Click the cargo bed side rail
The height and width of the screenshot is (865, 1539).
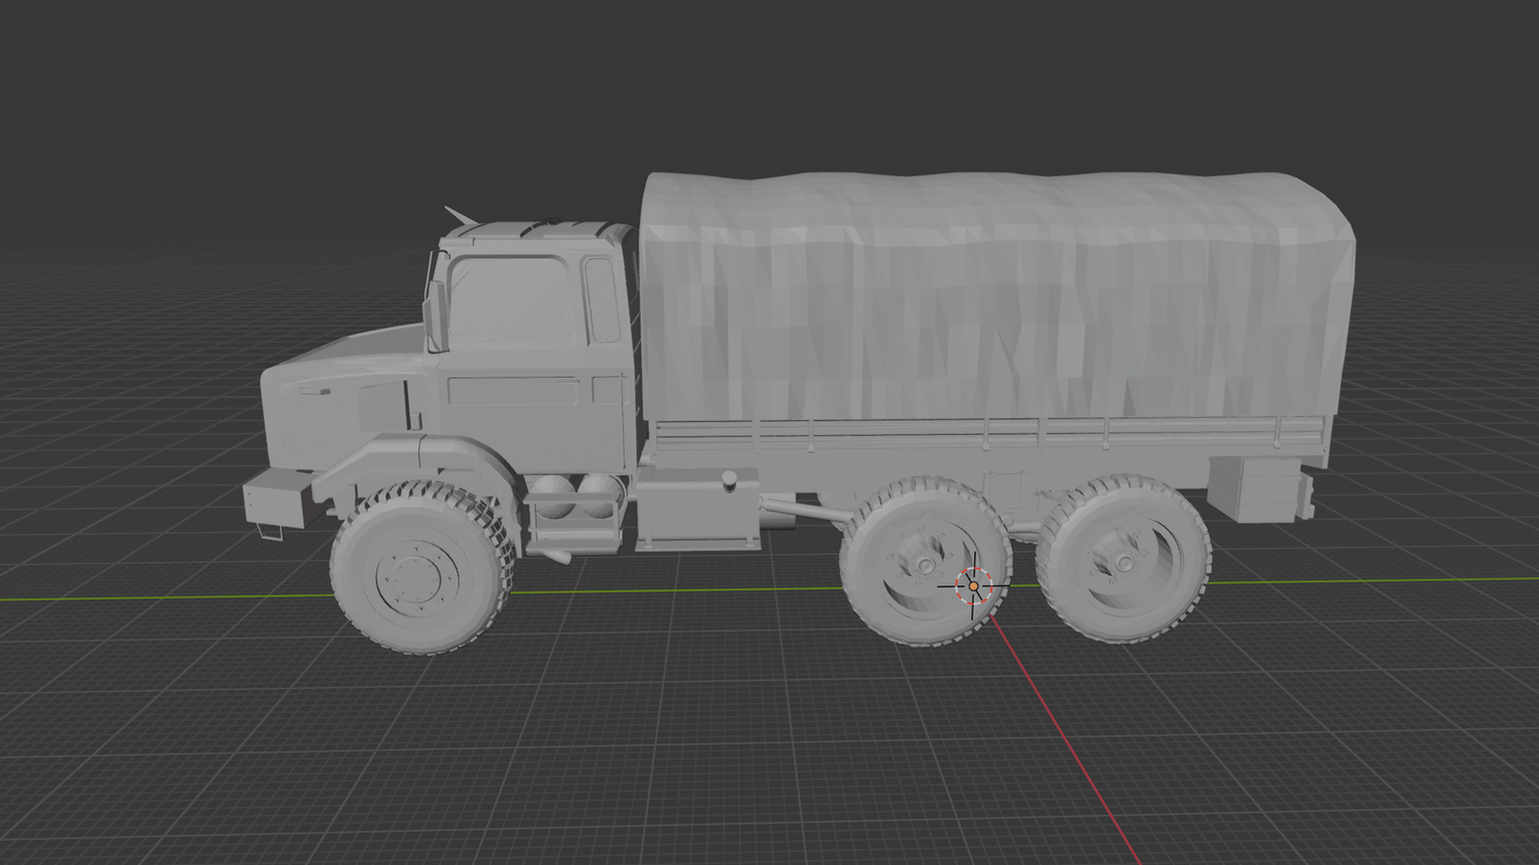[x=990, y=434]
